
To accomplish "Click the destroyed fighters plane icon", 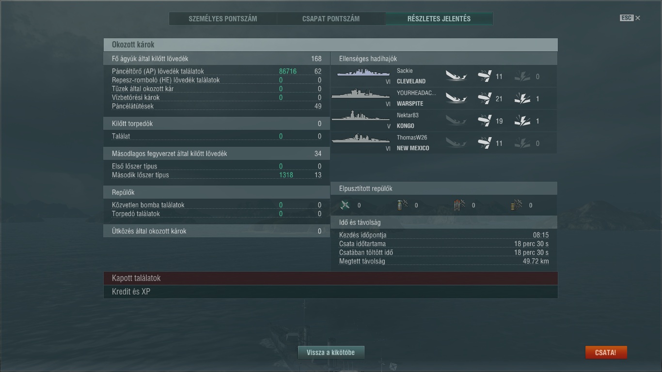I will (x=345, y=205).
